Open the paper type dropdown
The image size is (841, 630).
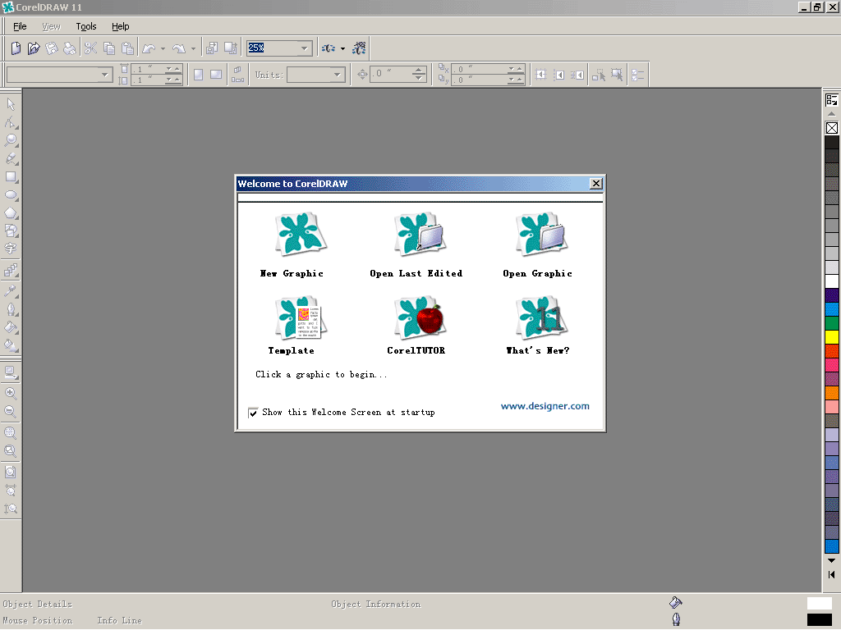point(105,75)
